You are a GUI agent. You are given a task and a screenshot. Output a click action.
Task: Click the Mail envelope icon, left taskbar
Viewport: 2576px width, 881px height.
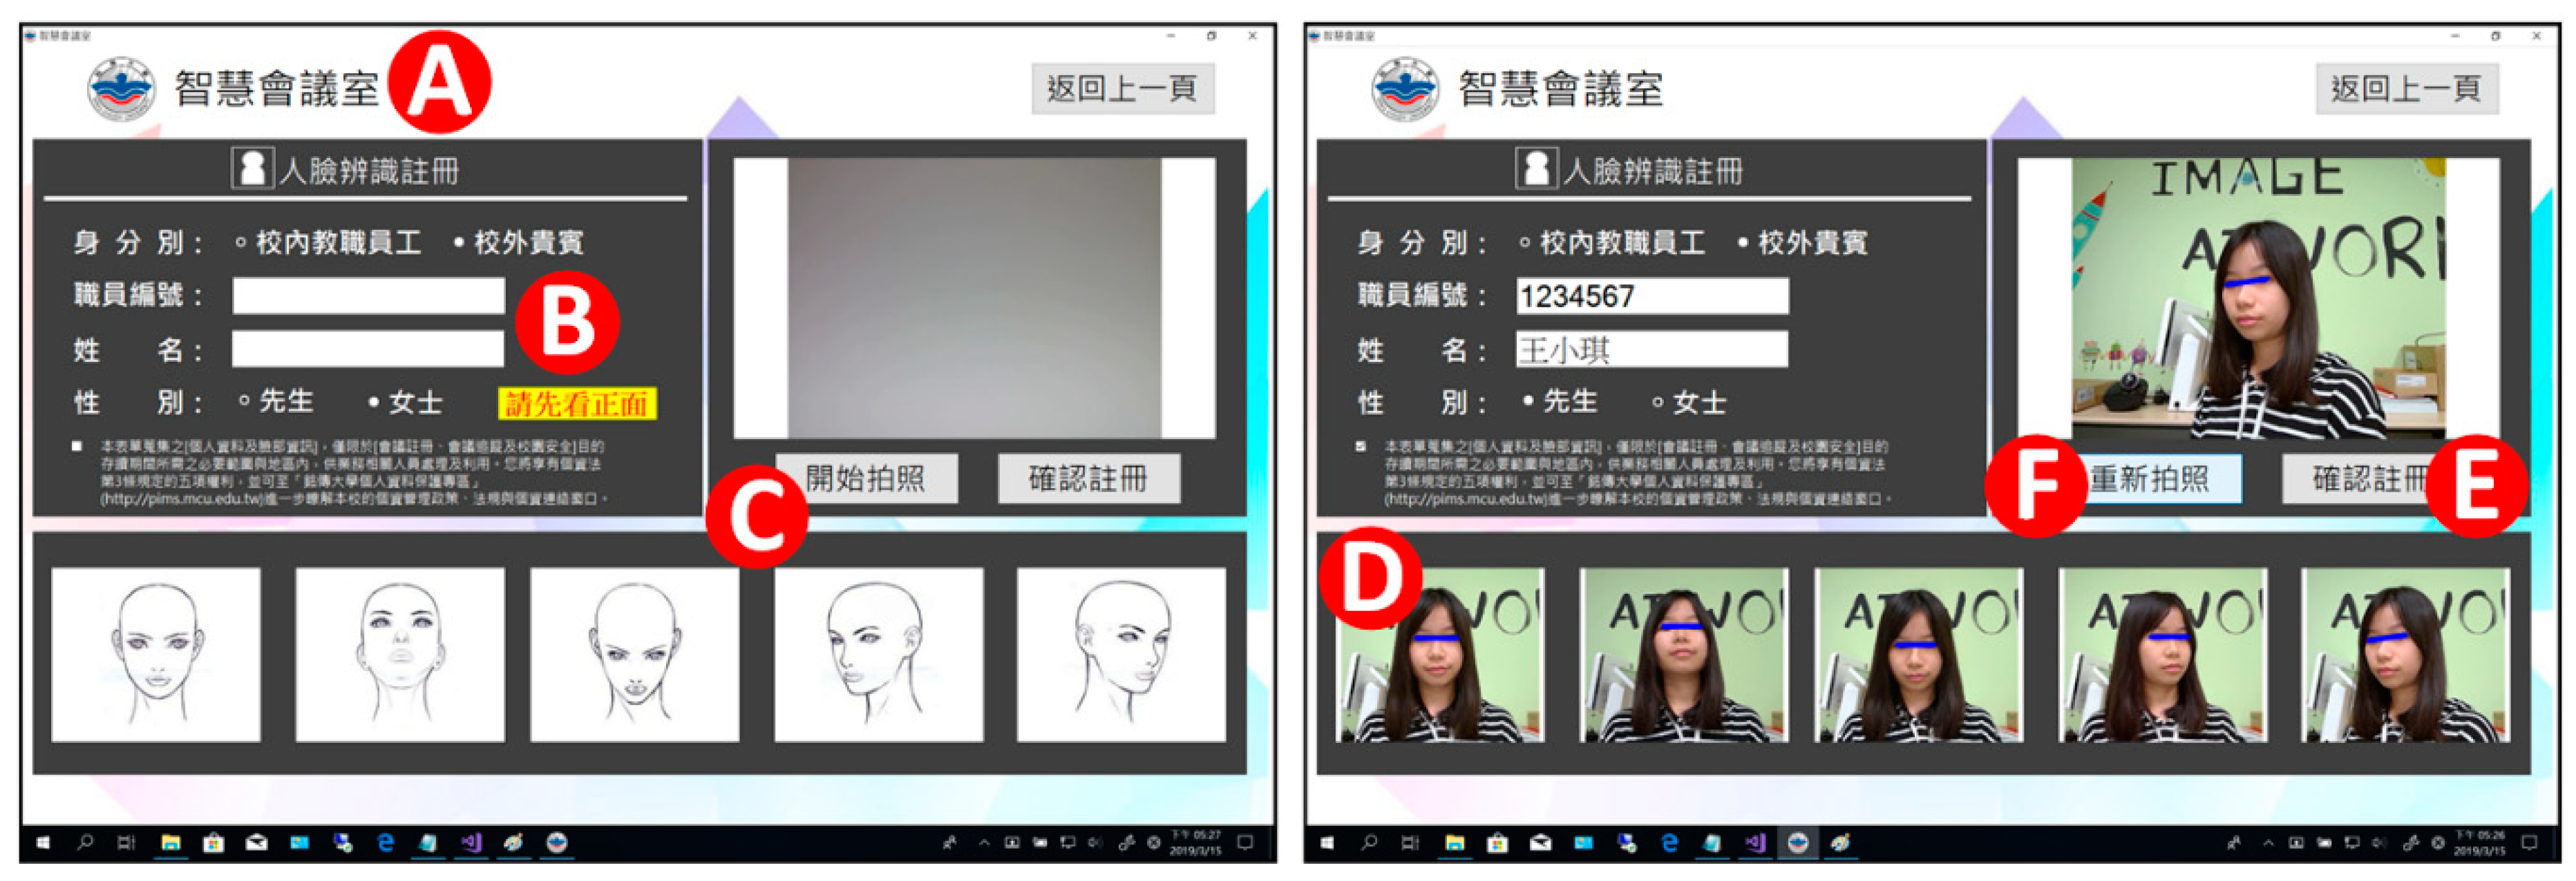tap(256, 842)
